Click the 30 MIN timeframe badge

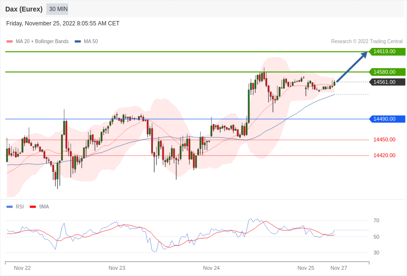click(58, 9)
